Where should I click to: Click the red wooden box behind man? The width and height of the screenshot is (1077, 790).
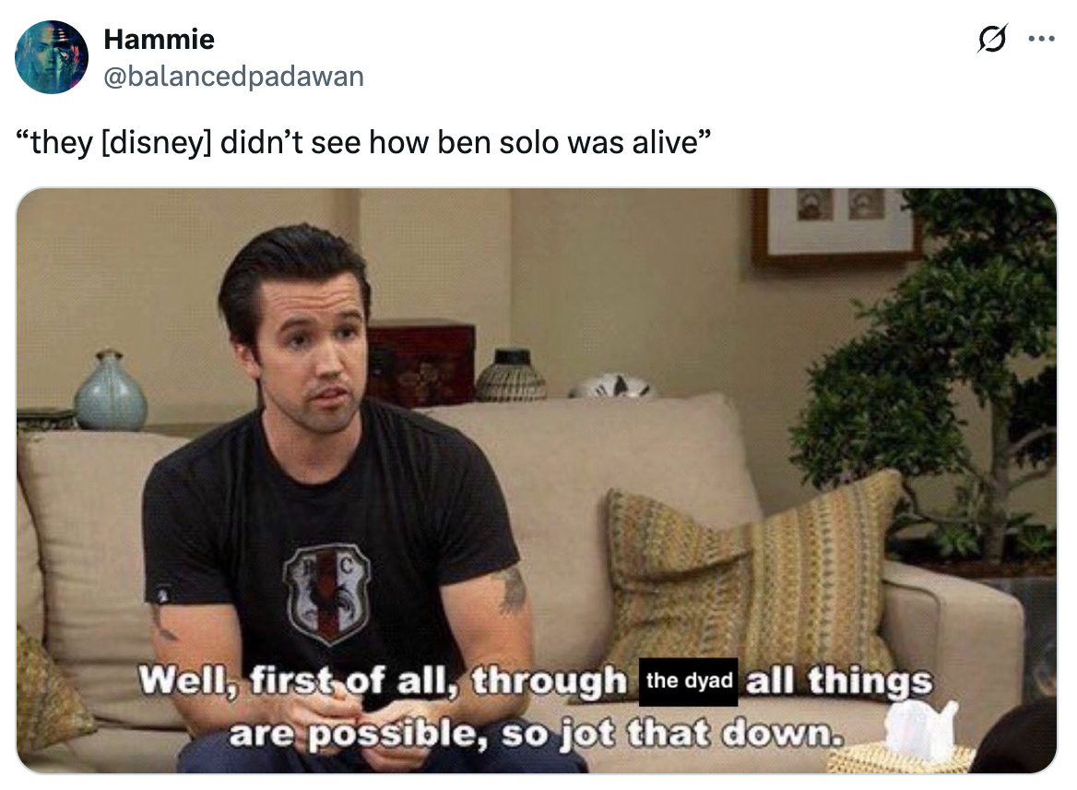coord(420,365)
